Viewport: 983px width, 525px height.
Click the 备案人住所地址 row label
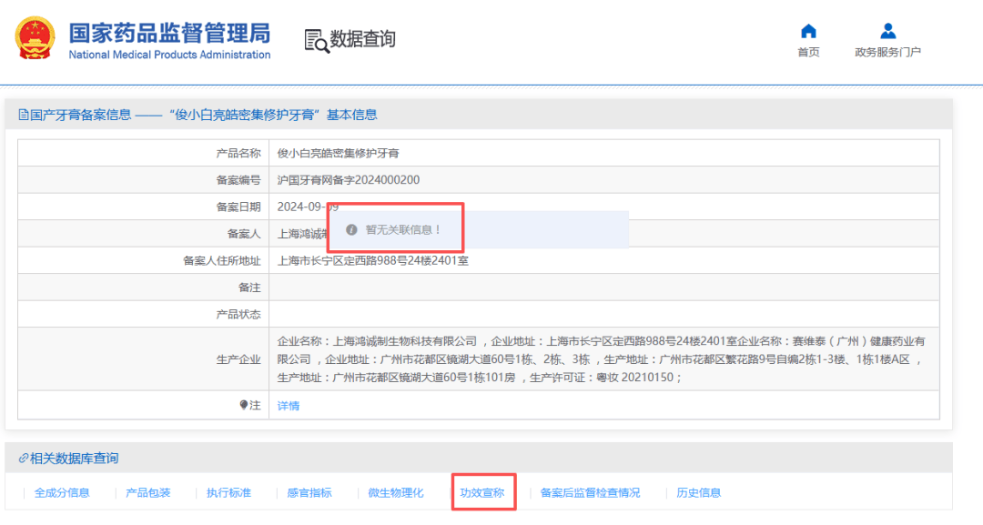point(221,261)
